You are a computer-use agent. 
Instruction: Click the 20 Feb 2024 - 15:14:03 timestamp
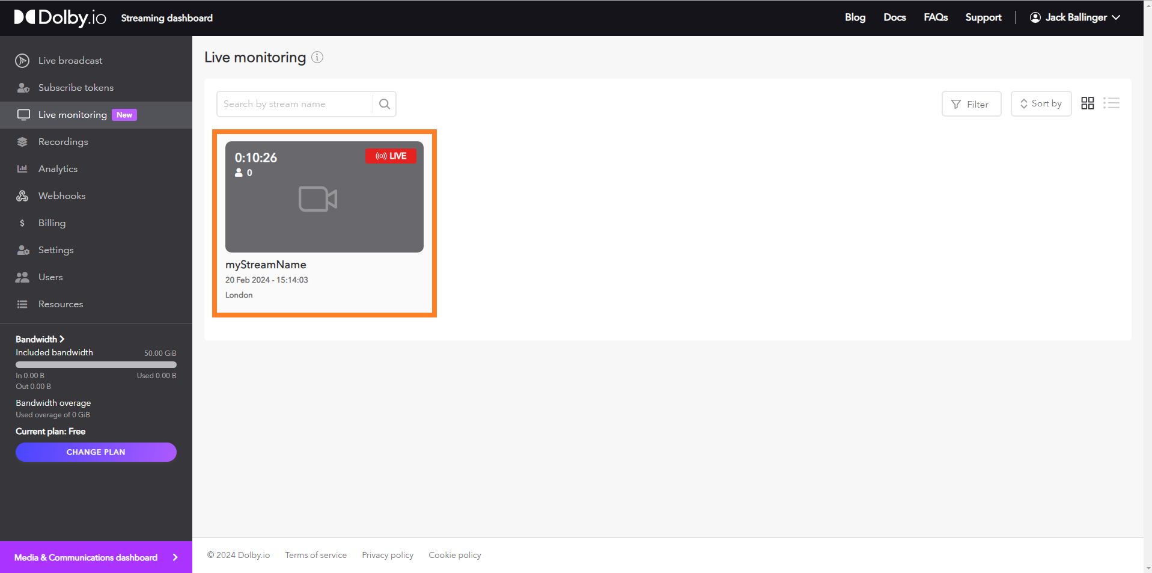267,280
